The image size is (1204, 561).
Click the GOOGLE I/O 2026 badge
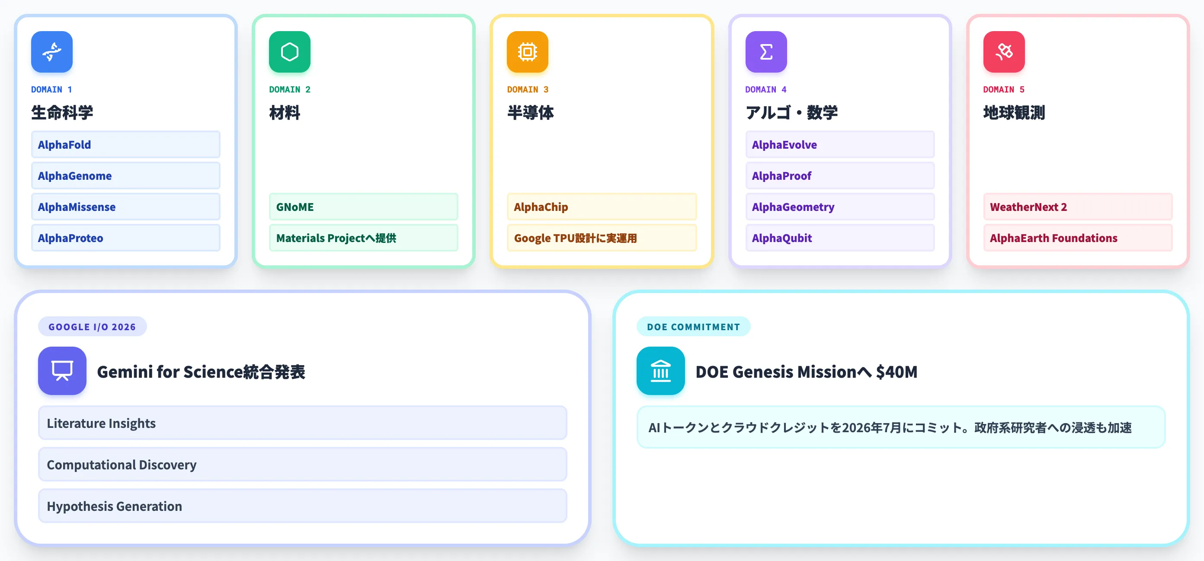pyautogui.click(x=92, y=326)
